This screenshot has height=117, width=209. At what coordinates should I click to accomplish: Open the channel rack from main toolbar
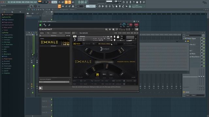(x=106, y=6)
